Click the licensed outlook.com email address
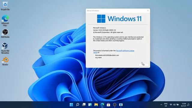 [107, 55]
